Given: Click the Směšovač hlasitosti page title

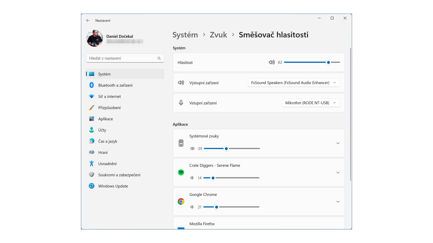Looking at the screenshot, I should (x=274, y=35).
